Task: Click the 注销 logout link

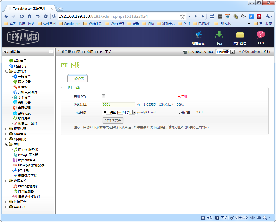Action: point(267,52)
